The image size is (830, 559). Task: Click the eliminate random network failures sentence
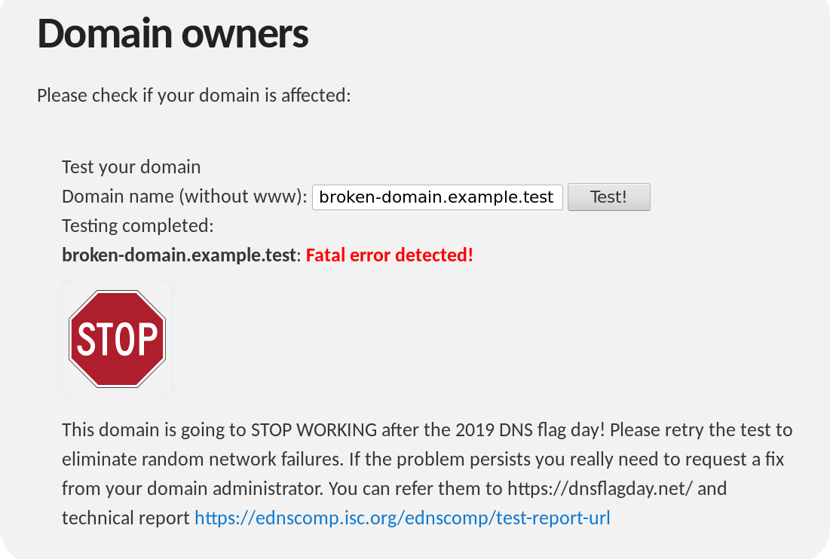pyautogui.click(x=203, y=459)
